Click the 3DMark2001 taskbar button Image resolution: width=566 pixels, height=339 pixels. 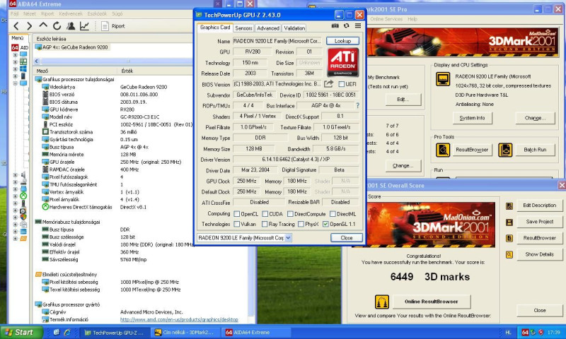tap(185, 333)
